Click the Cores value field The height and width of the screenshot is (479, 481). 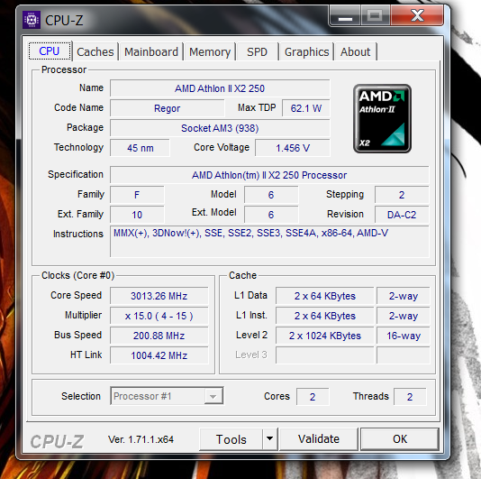[x=313, y=397]
